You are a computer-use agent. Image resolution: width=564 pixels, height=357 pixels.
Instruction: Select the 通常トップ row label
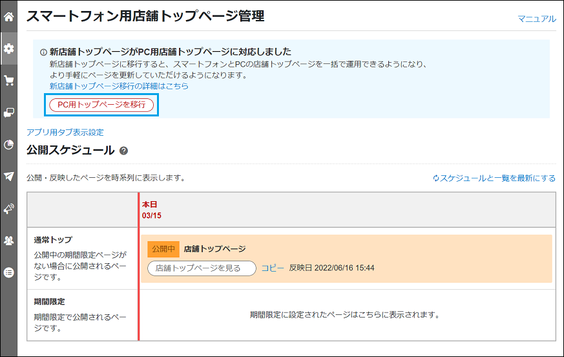click(x=53, y=240)
